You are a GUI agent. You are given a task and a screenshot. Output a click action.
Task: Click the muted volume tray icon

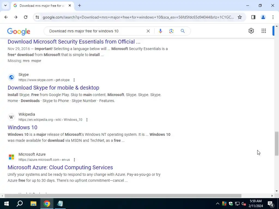click(x=244, y=204)
